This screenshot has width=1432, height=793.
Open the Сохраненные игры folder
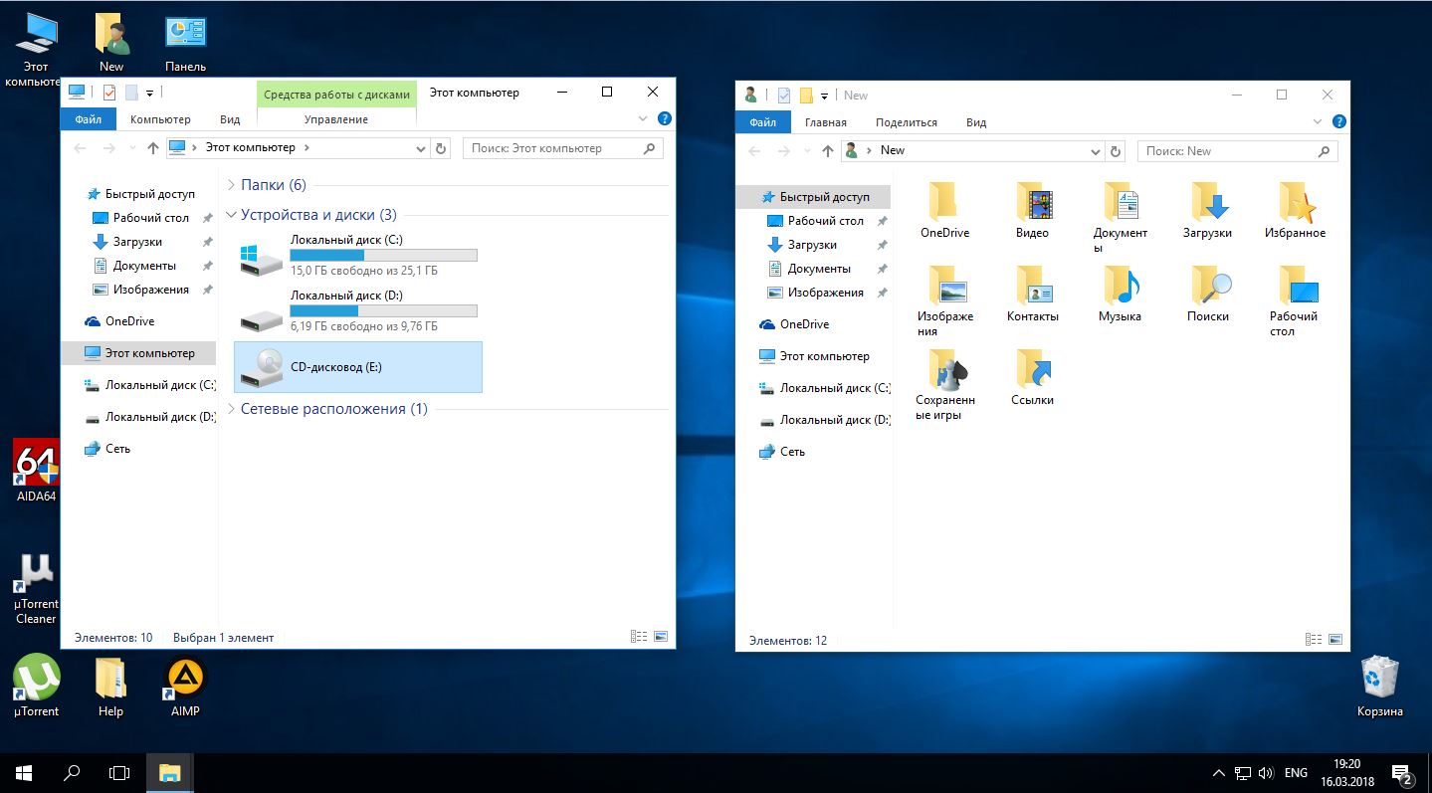point(944,383)
